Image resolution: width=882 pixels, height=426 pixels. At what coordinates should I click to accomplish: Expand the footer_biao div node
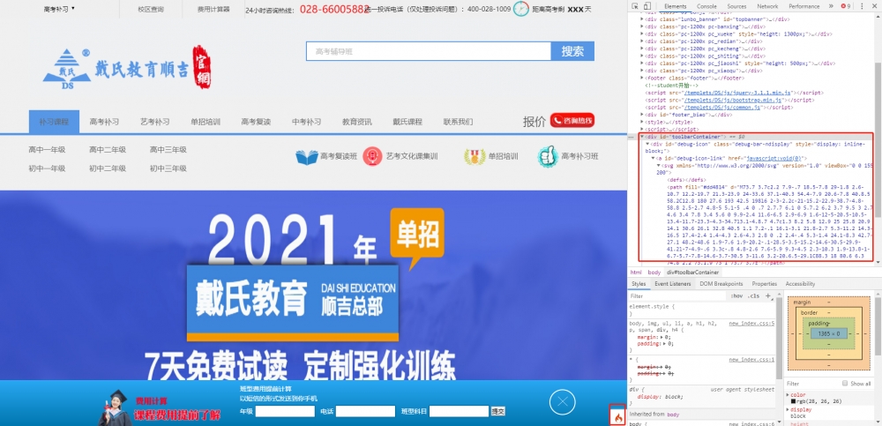643,115
